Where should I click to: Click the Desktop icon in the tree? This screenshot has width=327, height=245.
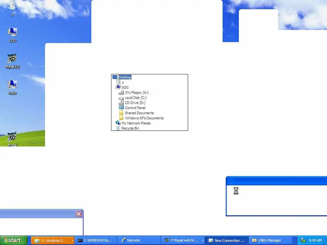[115, 77]
